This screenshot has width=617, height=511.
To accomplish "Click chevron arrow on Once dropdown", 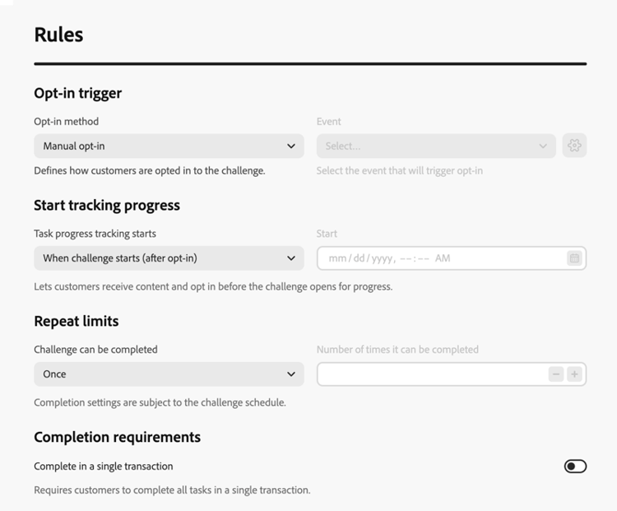I will (x=290, y=374).
